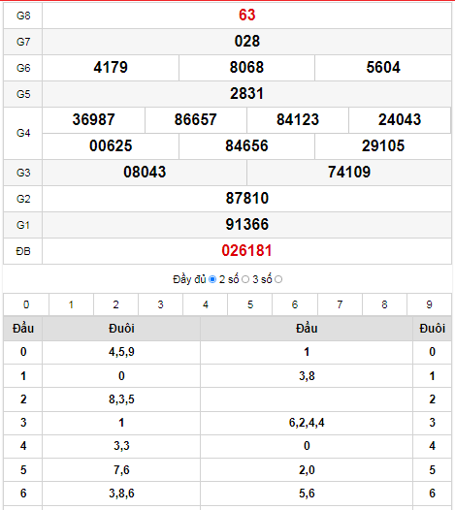Viewport: 455px width, 510px height.
Task: Choose digit filter tab 2
Action: pos(115,304)
